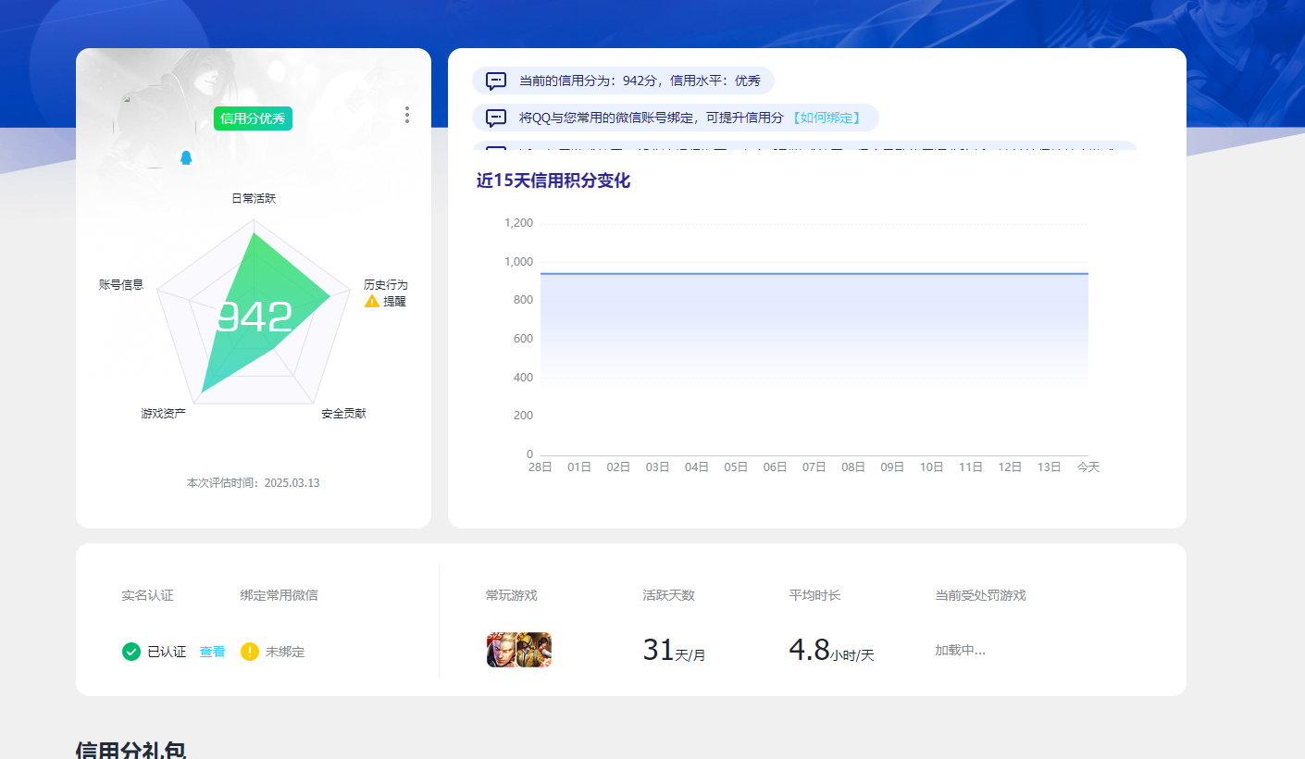Select the 历史行为 radar chart label

coord(385,285)
